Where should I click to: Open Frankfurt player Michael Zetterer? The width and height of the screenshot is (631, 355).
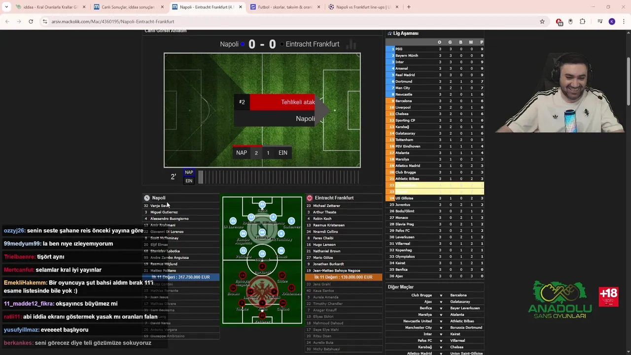pos(326,206)
